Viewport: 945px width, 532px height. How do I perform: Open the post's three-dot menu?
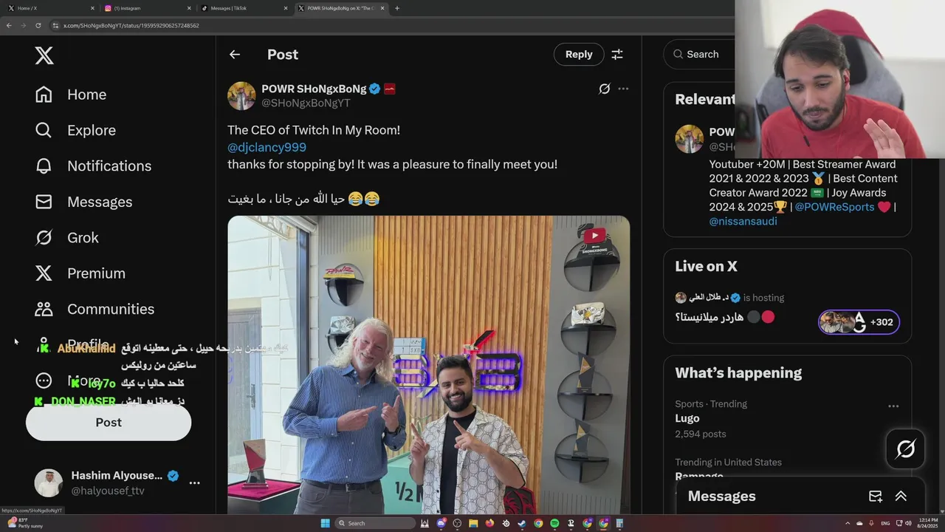coord(623,89)
